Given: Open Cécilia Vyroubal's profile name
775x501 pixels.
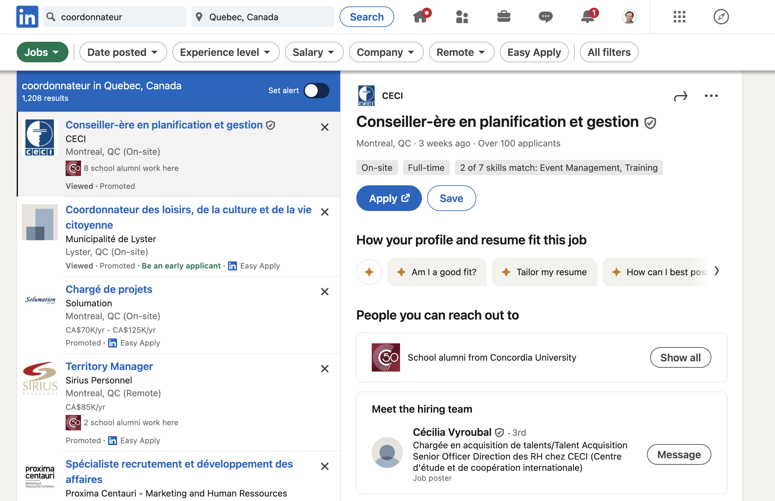Looking at the screenshot, I should (451, 432).
